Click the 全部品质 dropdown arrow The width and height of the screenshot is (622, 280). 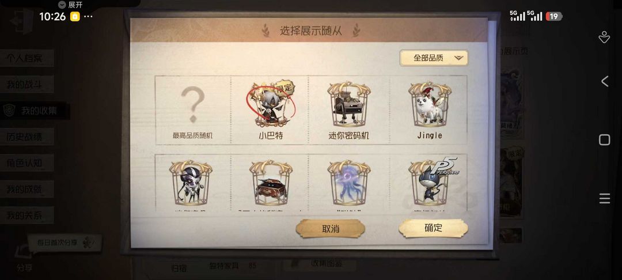458,58
